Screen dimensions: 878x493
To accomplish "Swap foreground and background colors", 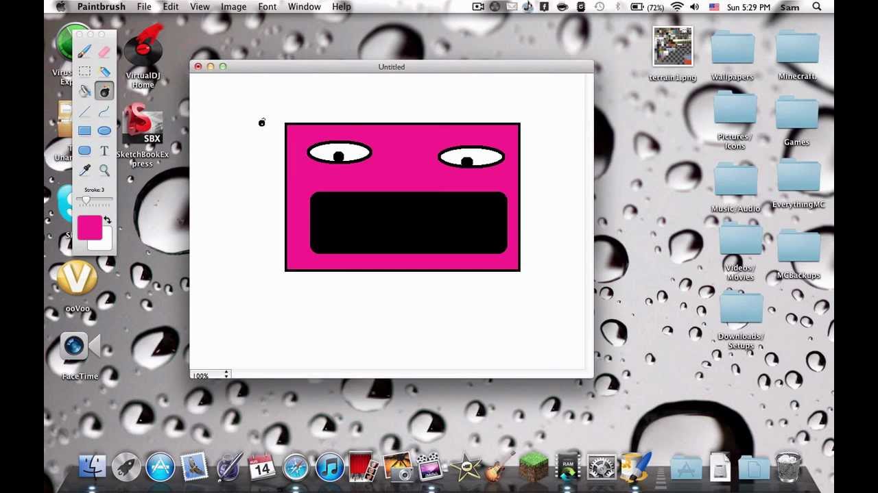I will click(107, 220).
